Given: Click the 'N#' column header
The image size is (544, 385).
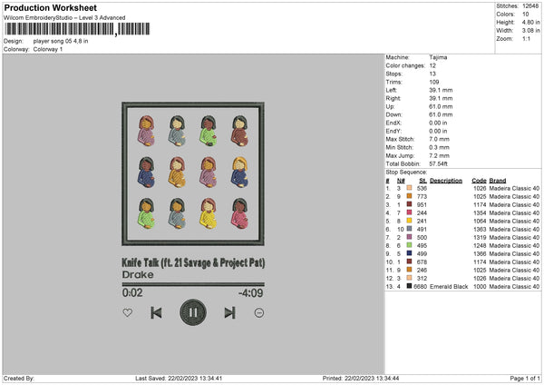Looking at the screenshot, I should [x=401, y=181].
